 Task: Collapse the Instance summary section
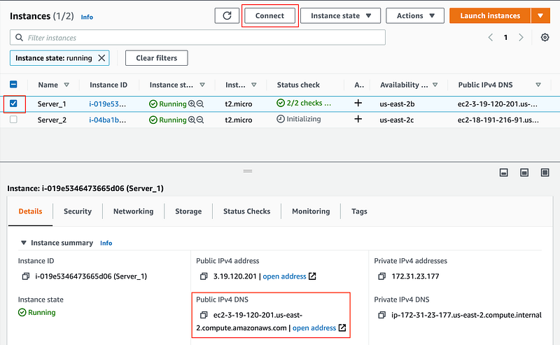pos(24,243)
